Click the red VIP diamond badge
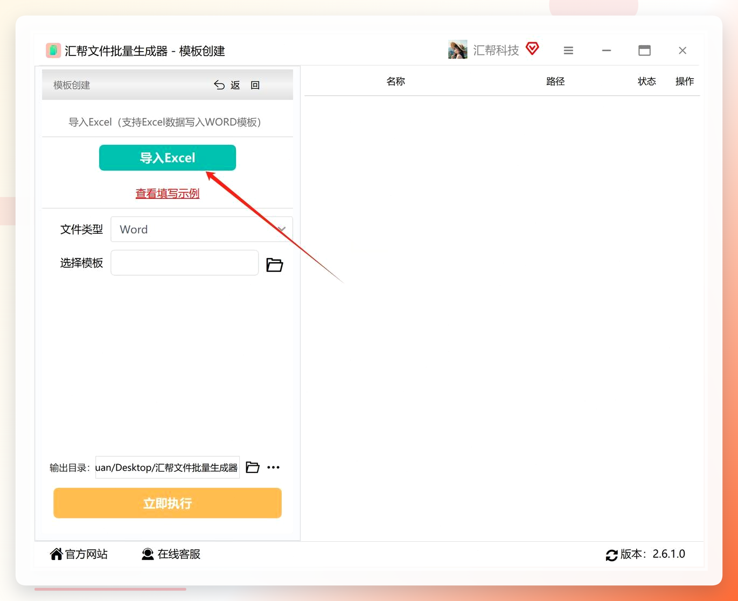The width and height of the screenshot is (738, 601). (x=532, y=49)
